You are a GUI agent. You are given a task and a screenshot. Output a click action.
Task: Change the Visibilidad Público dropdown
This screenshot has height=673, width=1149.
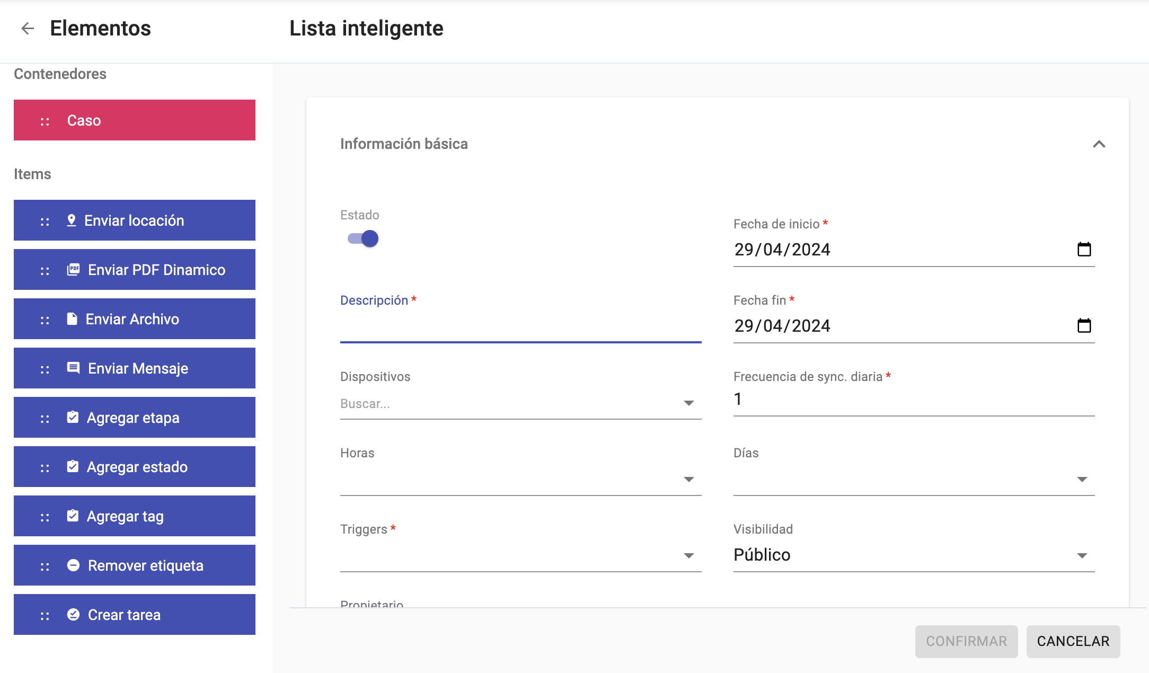point(1082,556)
